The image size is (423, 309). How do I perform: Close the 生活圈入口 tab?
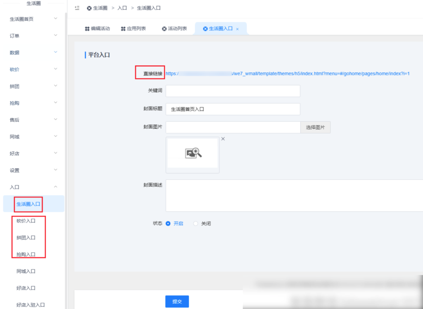click(x=238, y=29)
